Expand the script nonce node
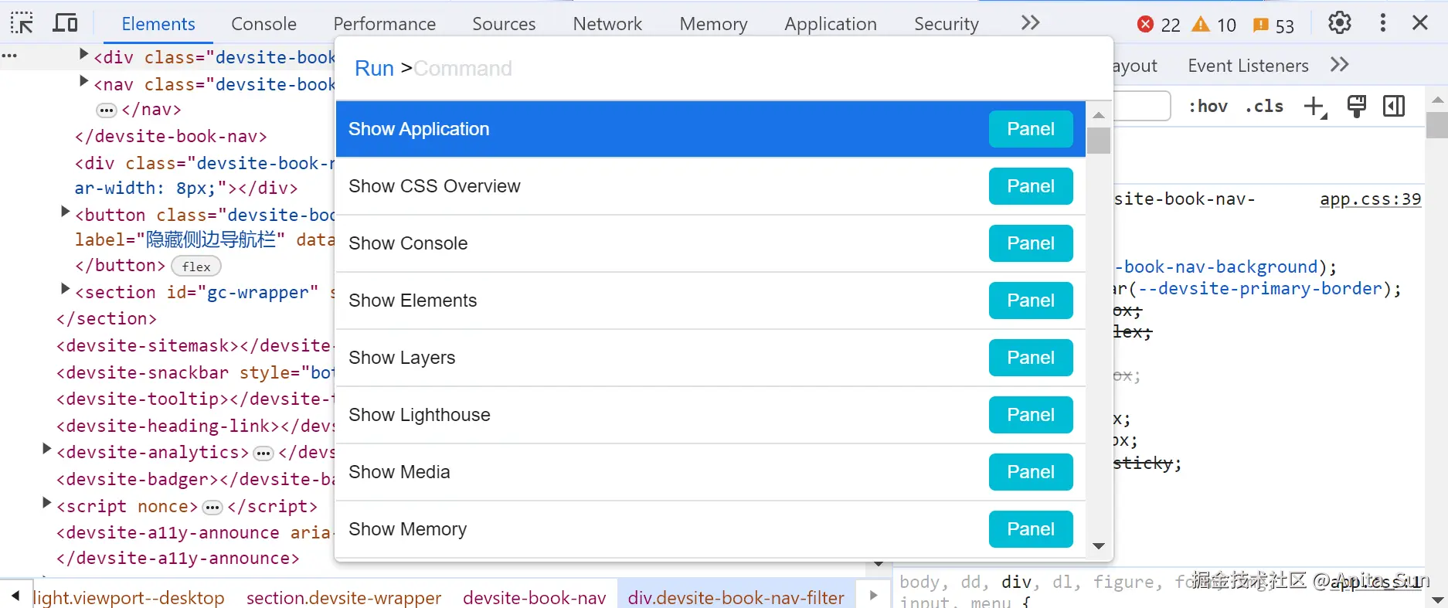Image resolution: width=1448 pixels, height=608 pixels. point(46,503)
